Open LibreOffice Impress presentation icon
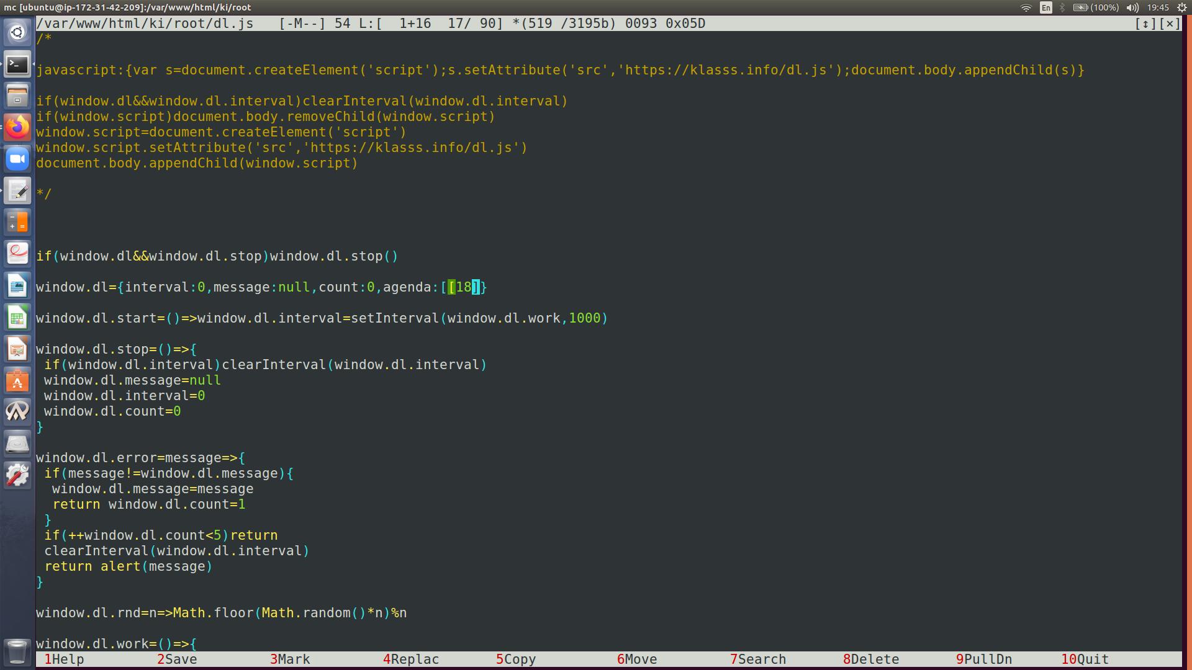 17,349
